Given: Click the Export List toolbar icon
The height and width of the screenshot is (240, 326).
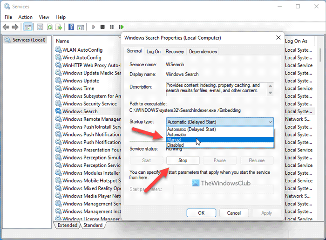Looking at the screenshot, I should pos(59,27).
